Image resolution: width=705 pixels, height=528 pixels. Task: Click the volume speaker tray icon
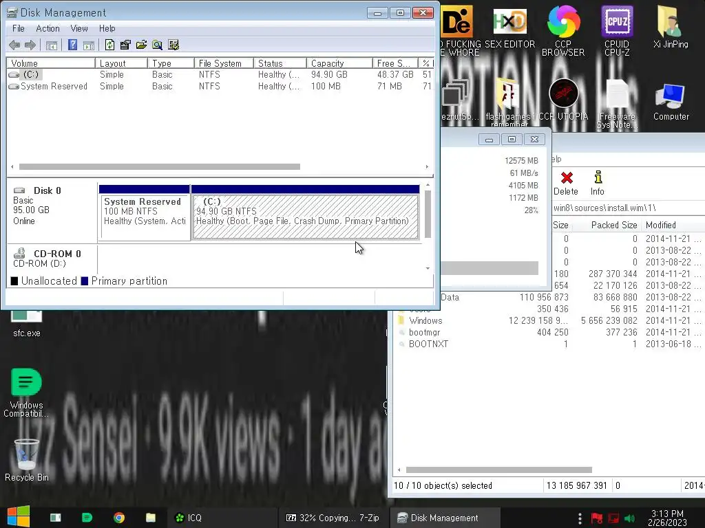(630, 518)
